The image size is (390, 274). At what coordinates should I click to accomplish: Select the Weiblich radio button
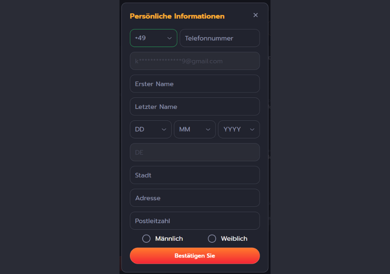[212, 239]
